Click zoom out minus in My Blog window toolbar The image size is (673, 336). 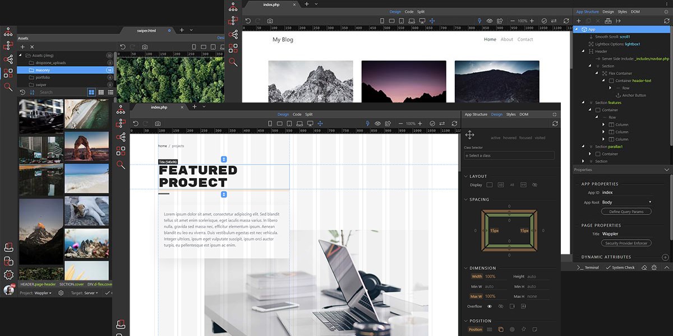click(x=512, y=21)
